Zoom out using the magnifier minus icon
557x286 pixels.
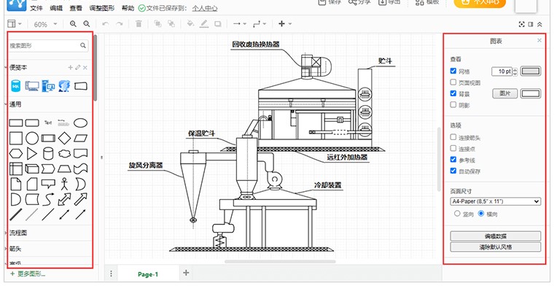[x=86, y=24]
